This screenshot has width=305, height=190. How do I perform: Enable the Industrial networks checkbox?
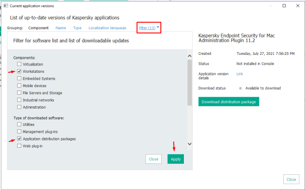tap(19, 100)
